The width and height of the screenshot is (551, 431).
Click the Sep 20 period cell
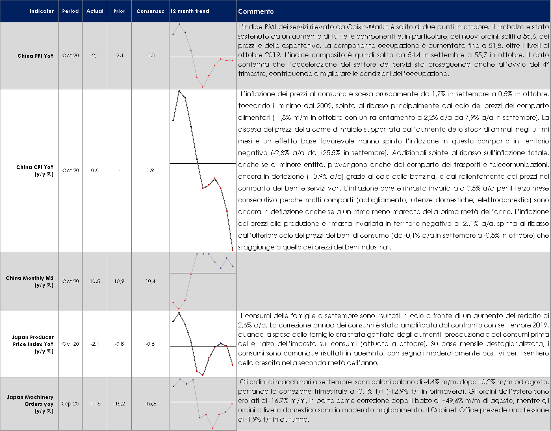coord(70,404)
